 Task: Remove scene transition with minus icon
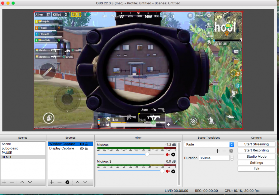225,151
